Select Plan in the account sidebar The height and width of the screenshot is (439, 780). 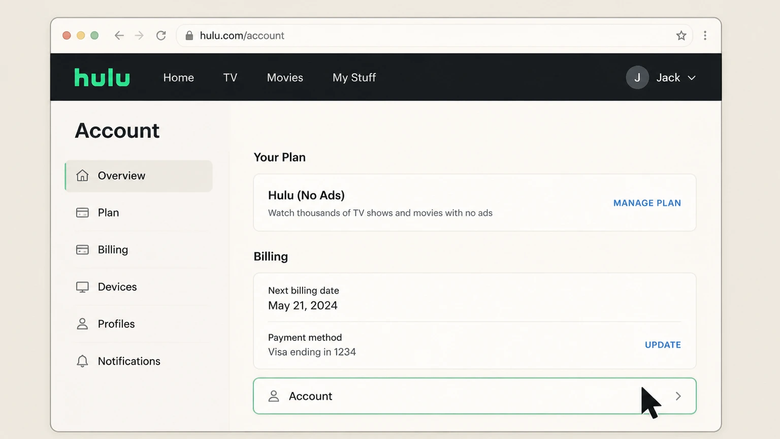(x=139, y=212)
